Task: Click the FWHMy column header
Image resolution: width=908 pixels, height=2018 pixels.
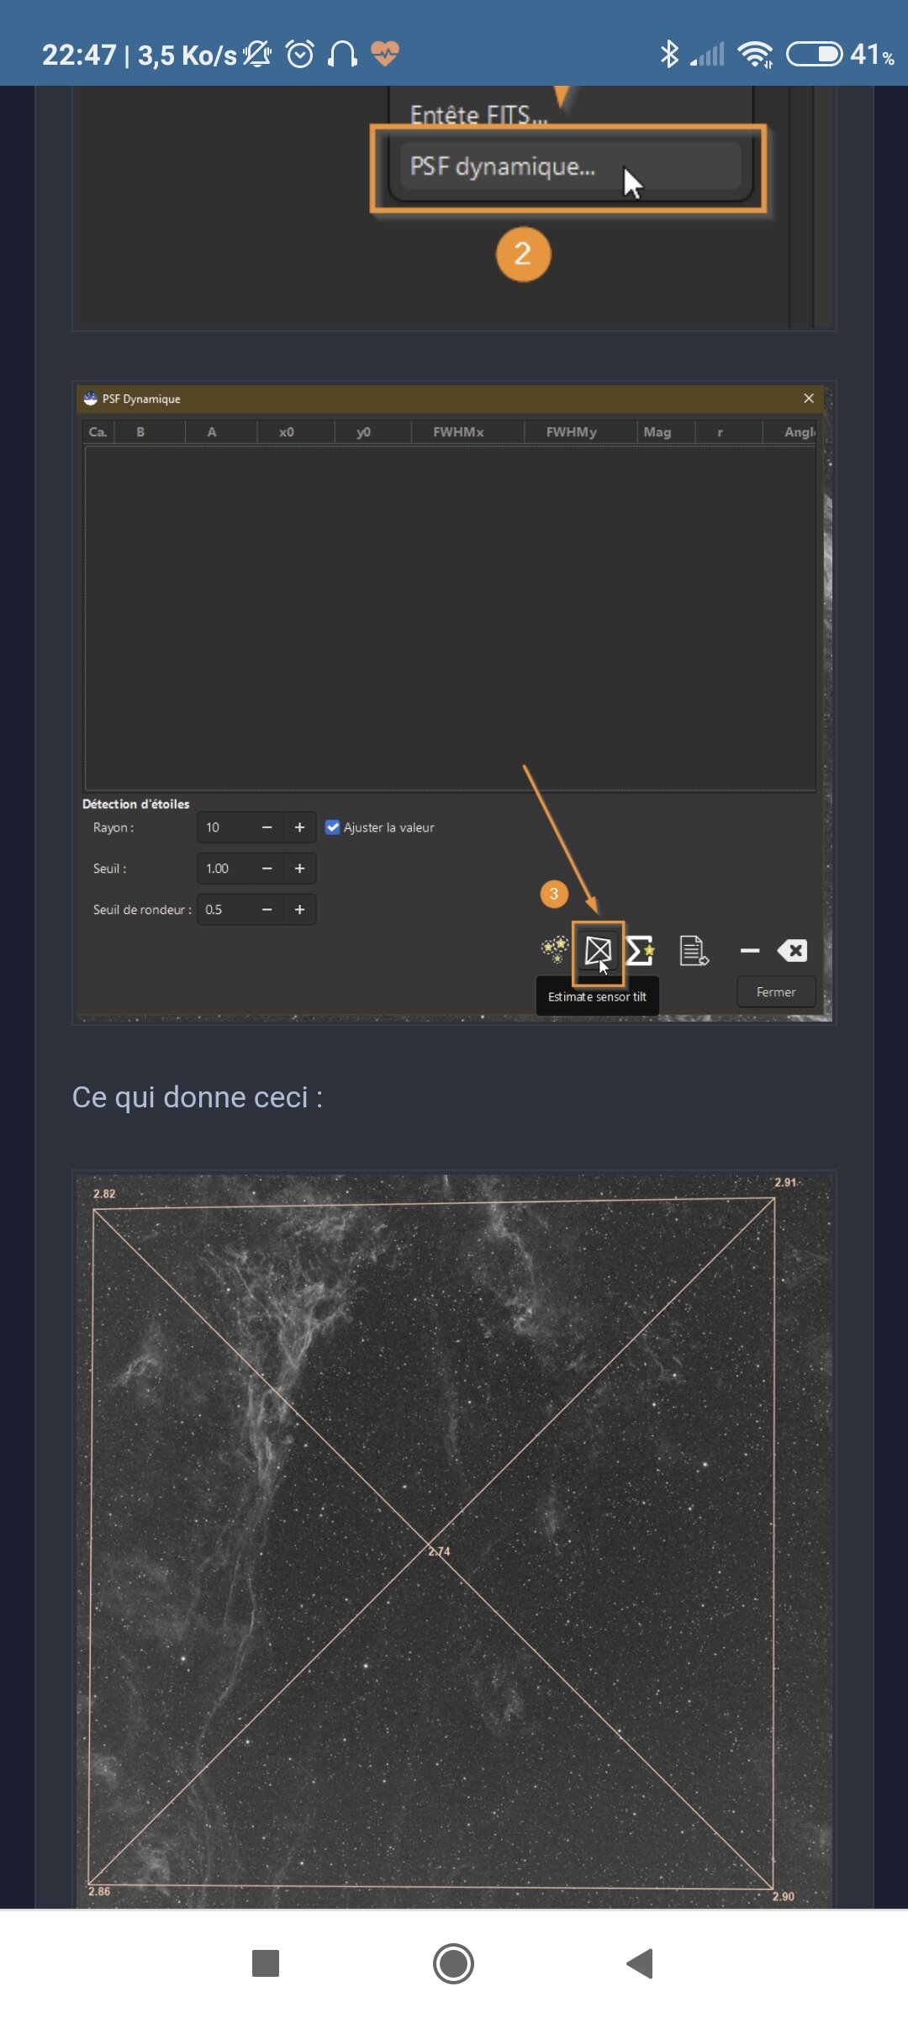Action: tap(579, 432)
